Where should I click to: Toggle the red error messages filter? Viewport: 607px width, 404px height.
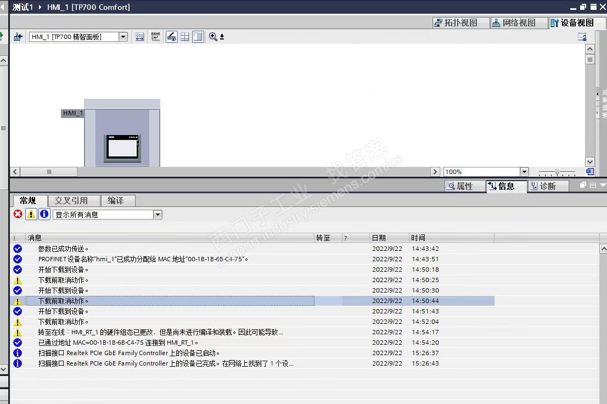[18, 214]
